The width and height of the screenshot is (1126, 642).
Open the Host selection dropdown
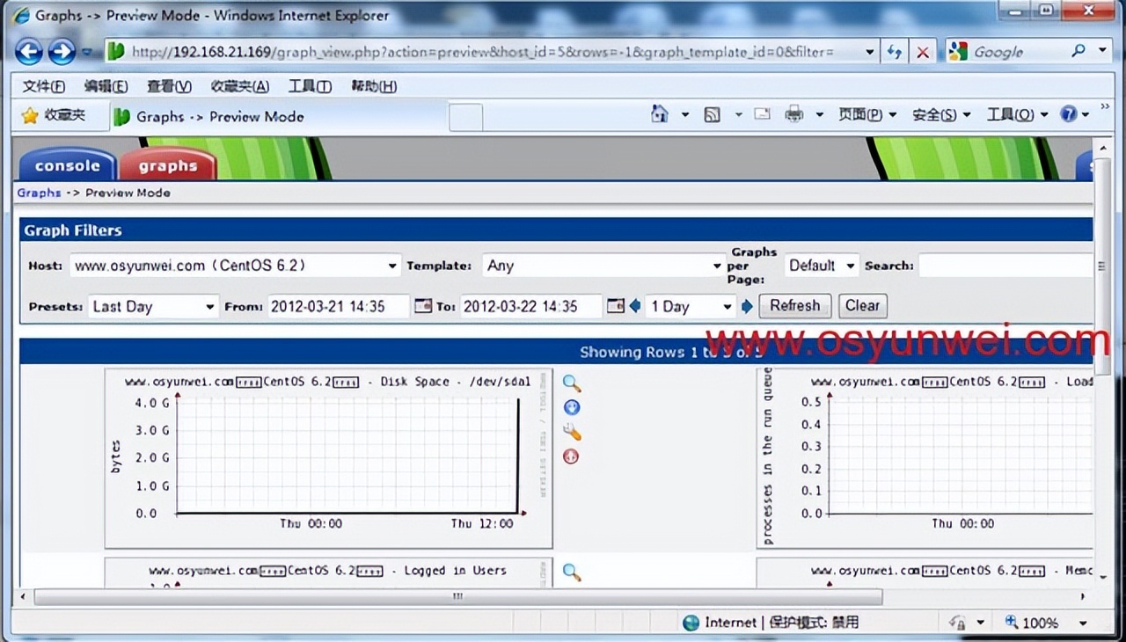(x=391, y=265)
